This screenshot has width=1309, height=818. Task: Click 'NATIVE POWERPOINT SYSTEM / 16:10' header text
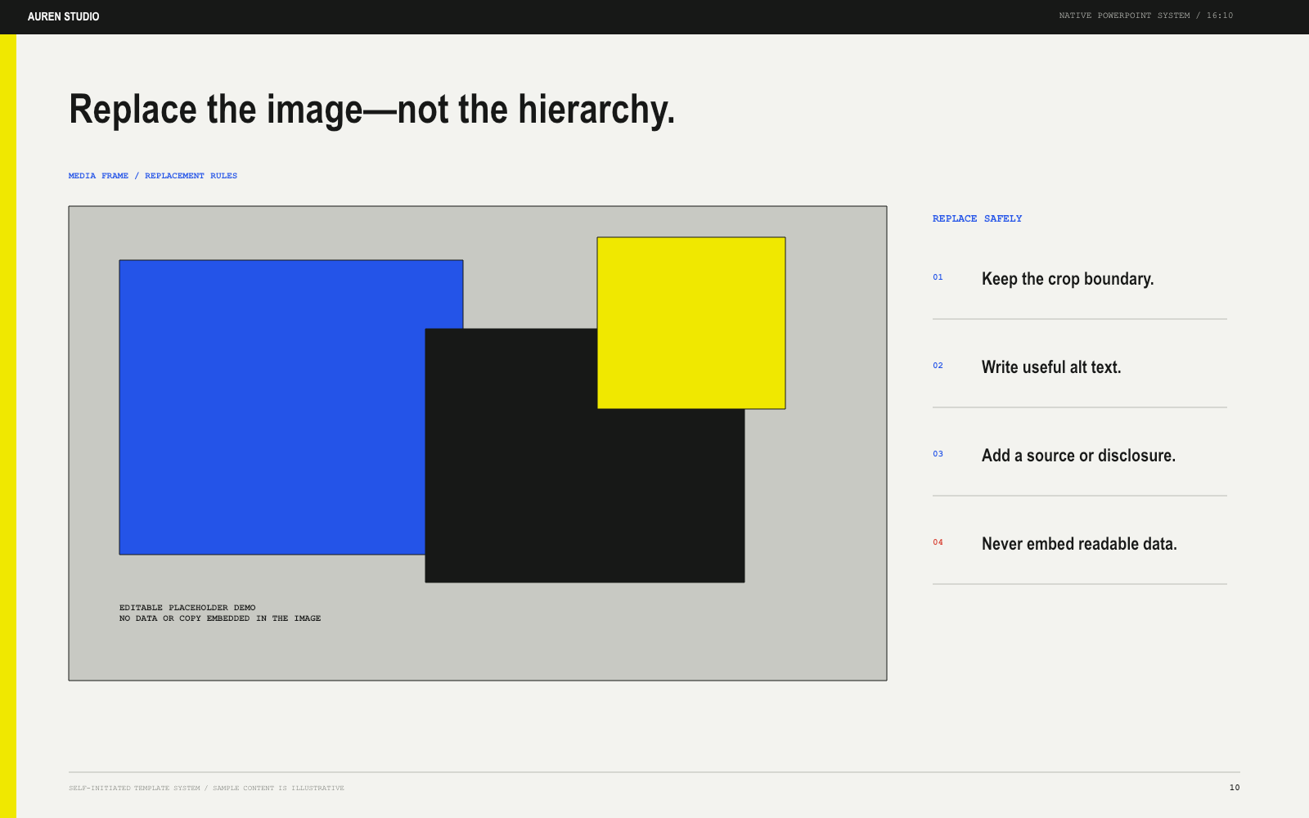pos(1146,16)
